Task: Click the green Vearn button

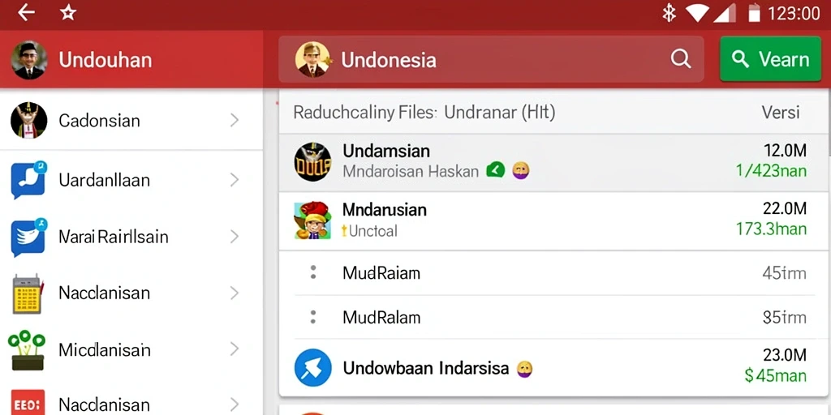Action: pyautogui.click(x=771, y=58)
